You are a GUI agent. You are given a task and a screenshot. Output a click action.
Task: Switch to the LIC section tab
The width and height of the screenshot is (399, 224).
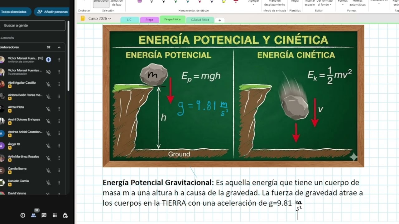(129, 20)
